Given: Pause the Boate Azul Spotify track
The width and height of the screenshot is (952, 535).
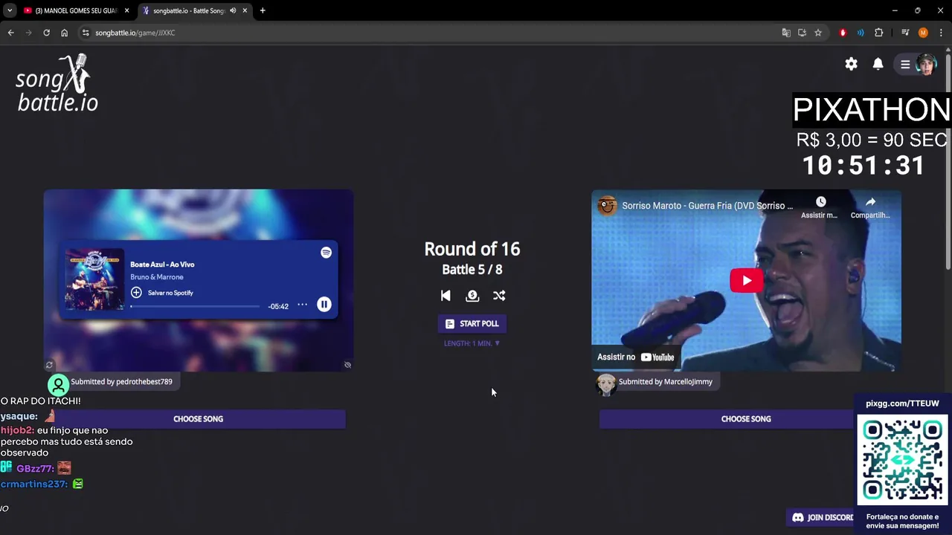Looking at the screenshot, I should pos(324,304).
